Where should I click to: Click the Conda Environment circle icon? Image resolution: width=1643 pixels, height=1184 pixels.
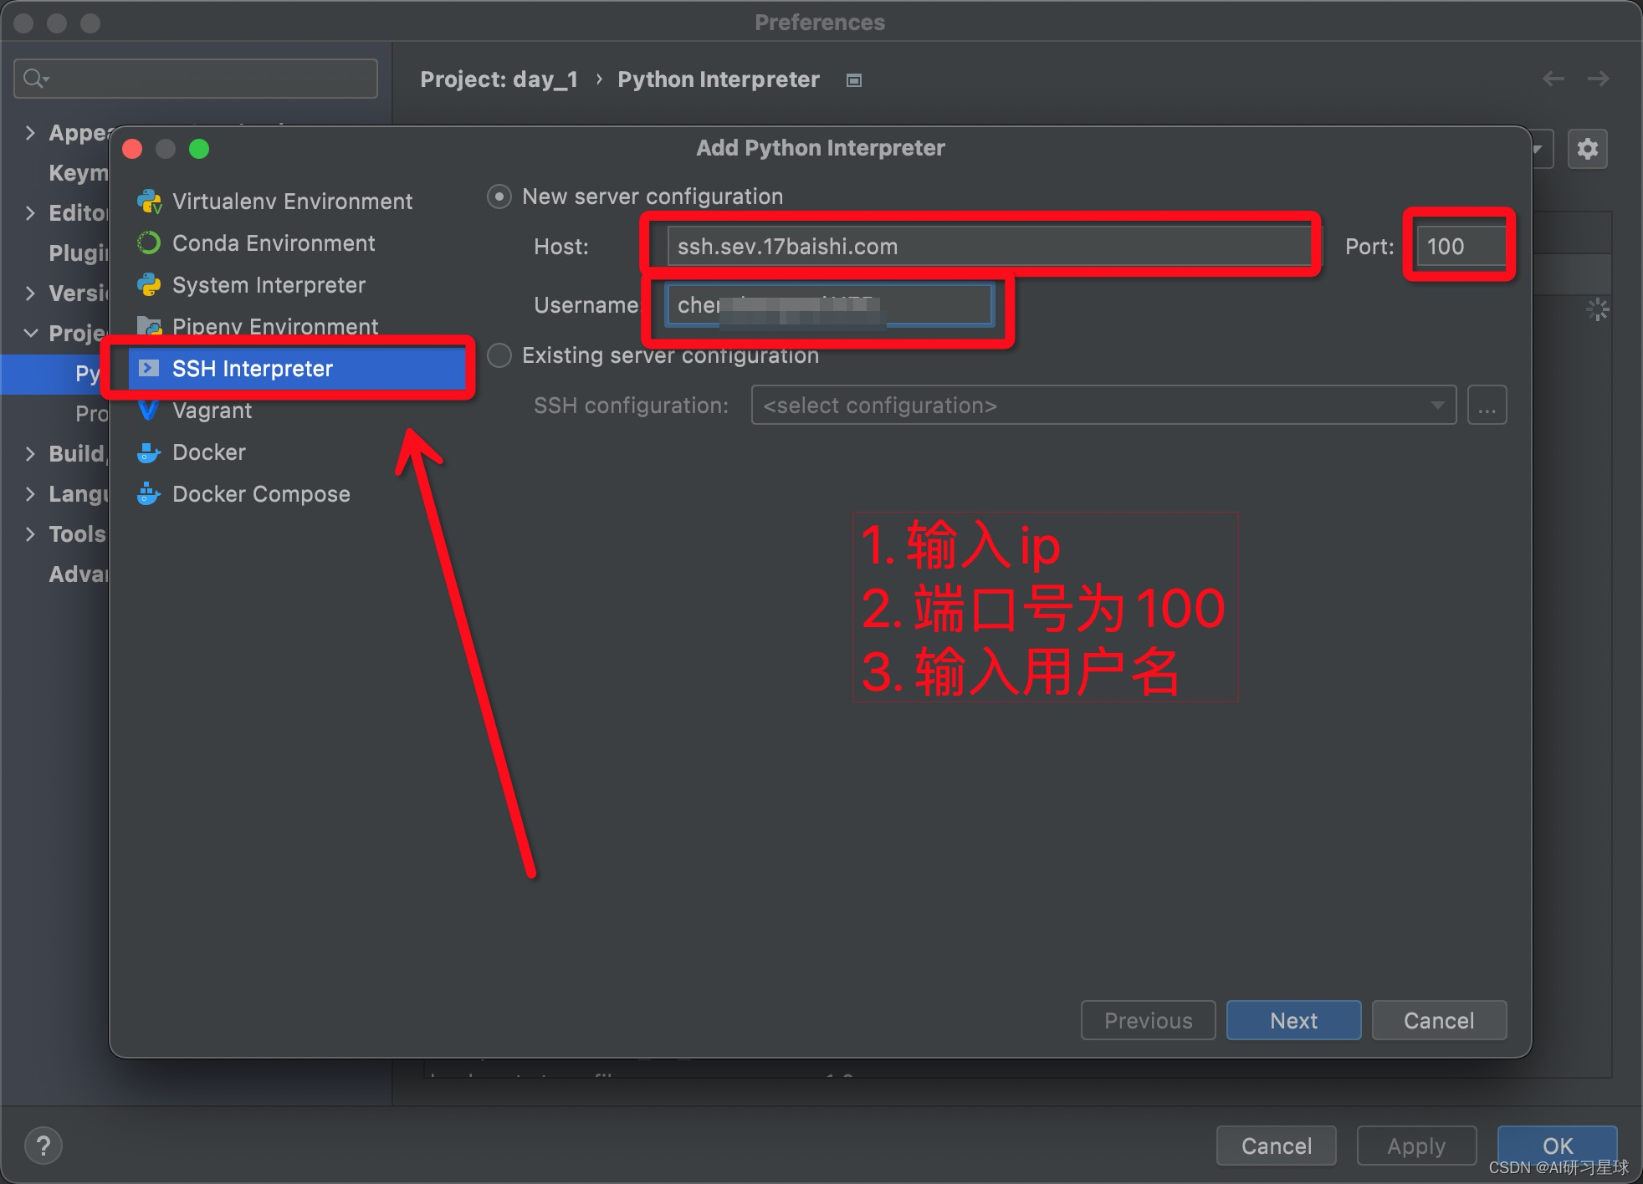click(149, 243)
